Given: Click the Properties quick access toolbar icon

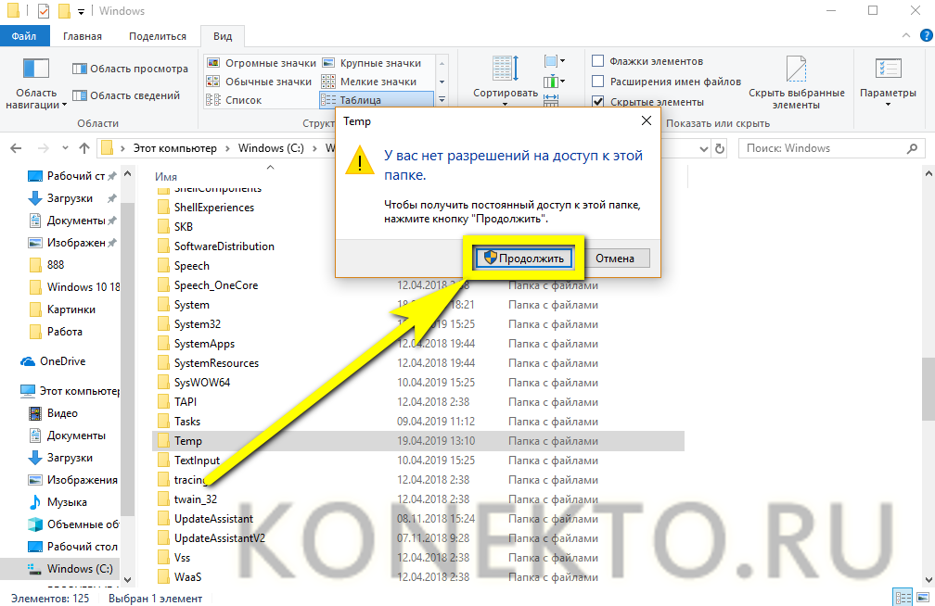Looking at the screenshot, I should (43, 11).
